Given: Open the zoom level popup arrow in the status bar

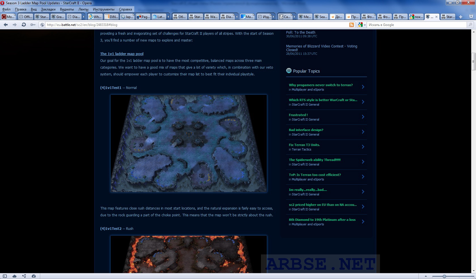Looking at the screenshot, I should click(x=426, y=276).
